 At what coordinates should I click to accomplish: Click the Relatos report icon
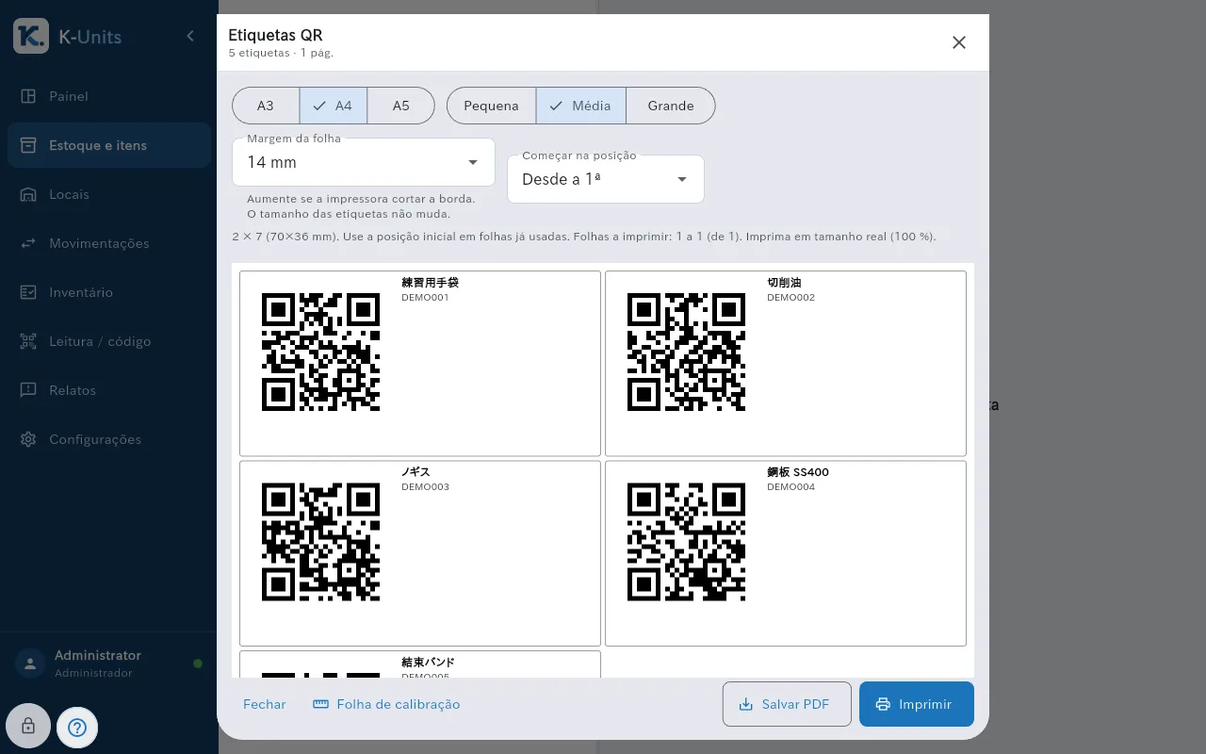click(x=28, y=390)
